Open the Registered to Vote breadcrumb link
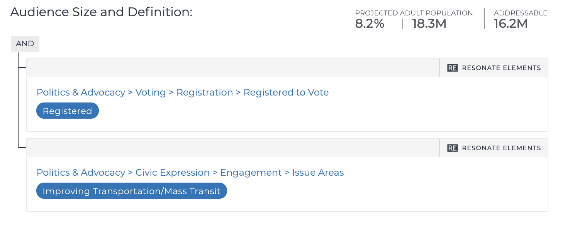 (x=286, y=92)
